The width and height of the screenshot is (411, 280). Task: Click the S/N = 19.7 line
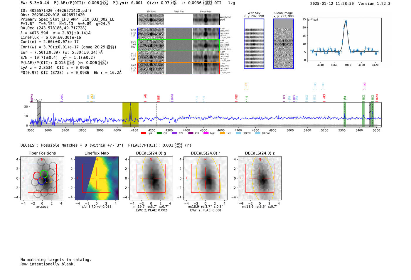pos(58,58)
